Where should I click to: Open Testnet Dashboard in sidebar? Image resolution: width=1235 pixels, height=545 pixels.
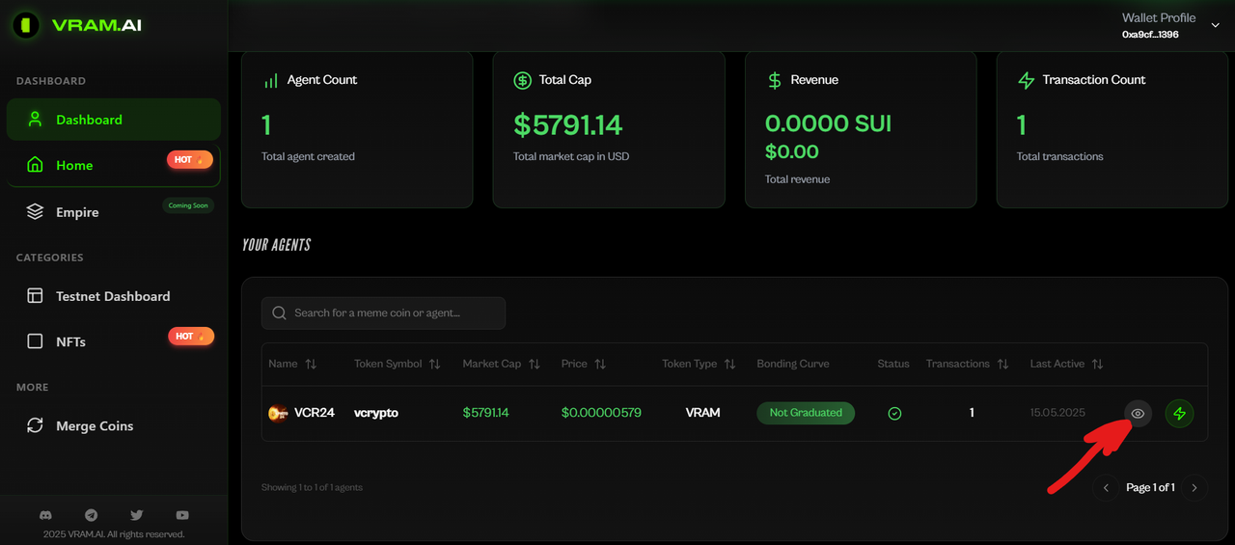[x=114, y=296]
